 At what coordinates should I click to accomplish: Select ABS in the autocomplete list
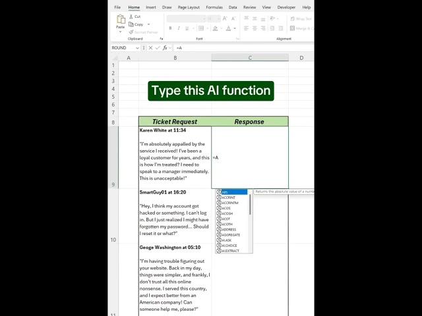(x=232, y=192)
